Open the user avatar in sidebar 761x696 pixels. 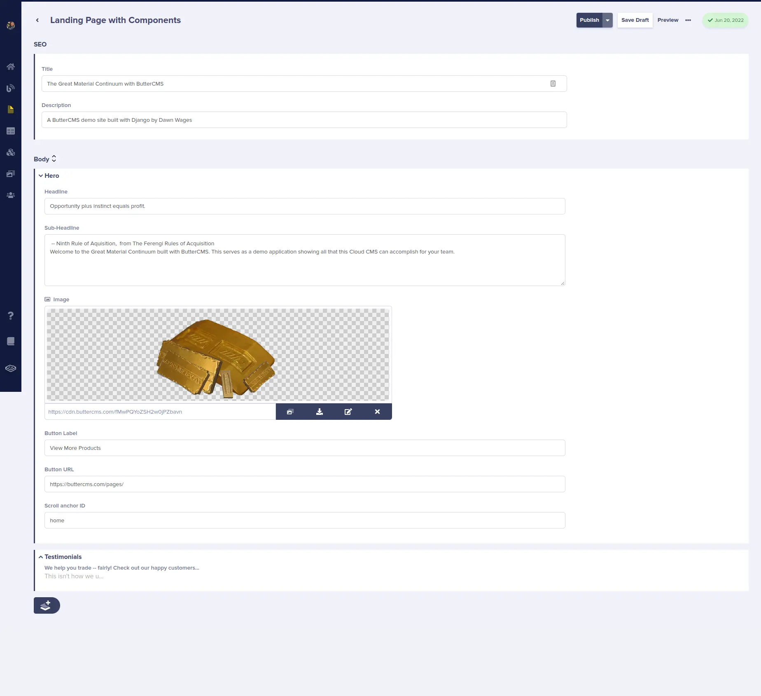pos(11,26)
